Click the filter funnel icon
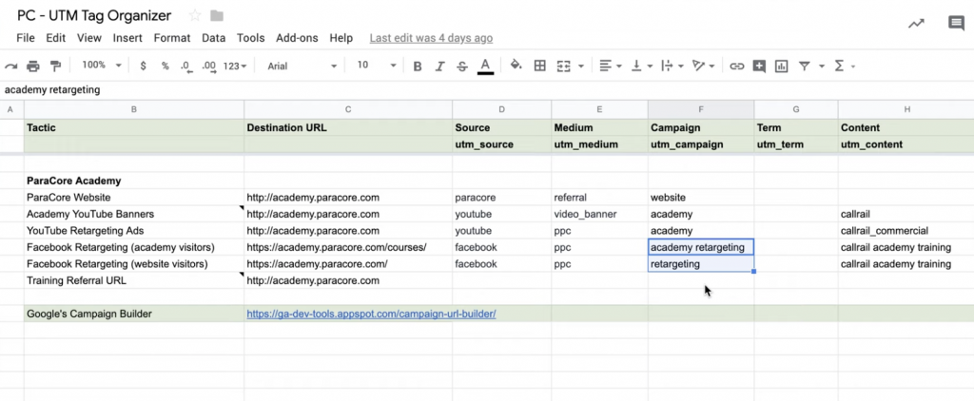 tap(805, 66)
